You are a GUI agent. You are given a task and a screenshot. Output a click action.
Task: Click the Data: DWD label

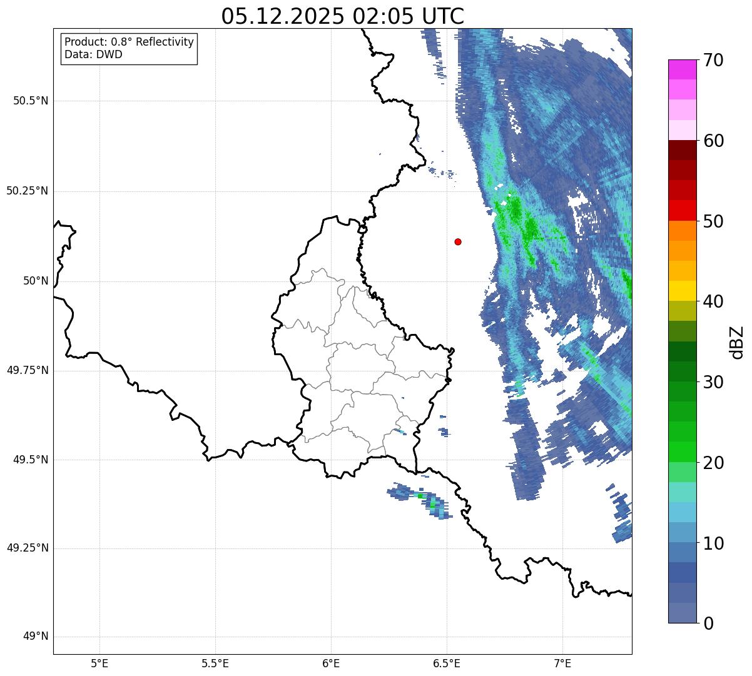click(x=93, y=54)
